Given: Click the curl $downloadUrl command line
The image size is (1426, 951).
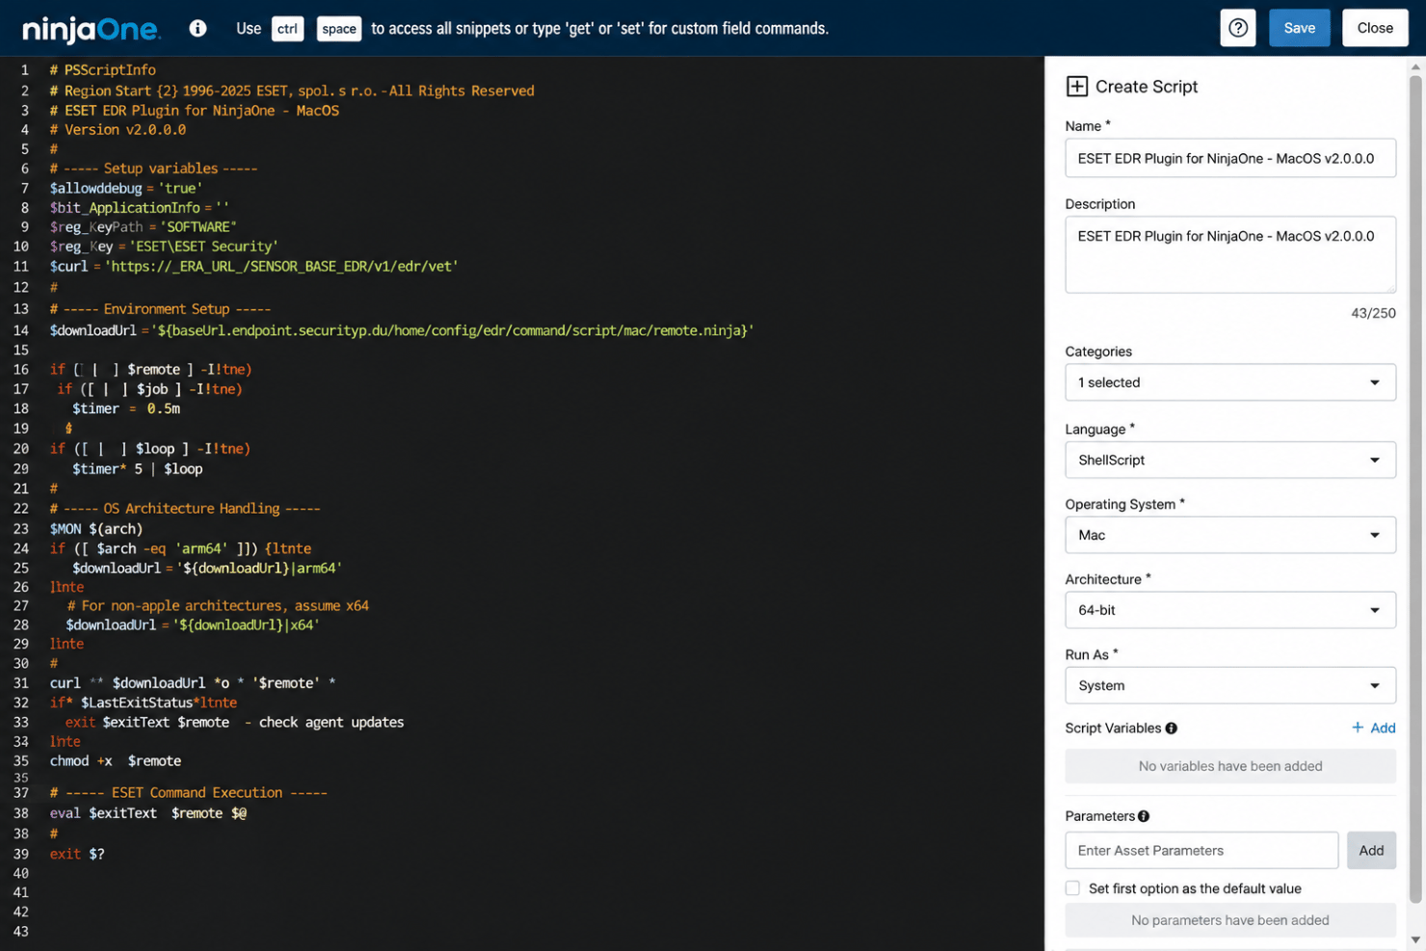Looking at the screenshot, I should pos(193,683).
